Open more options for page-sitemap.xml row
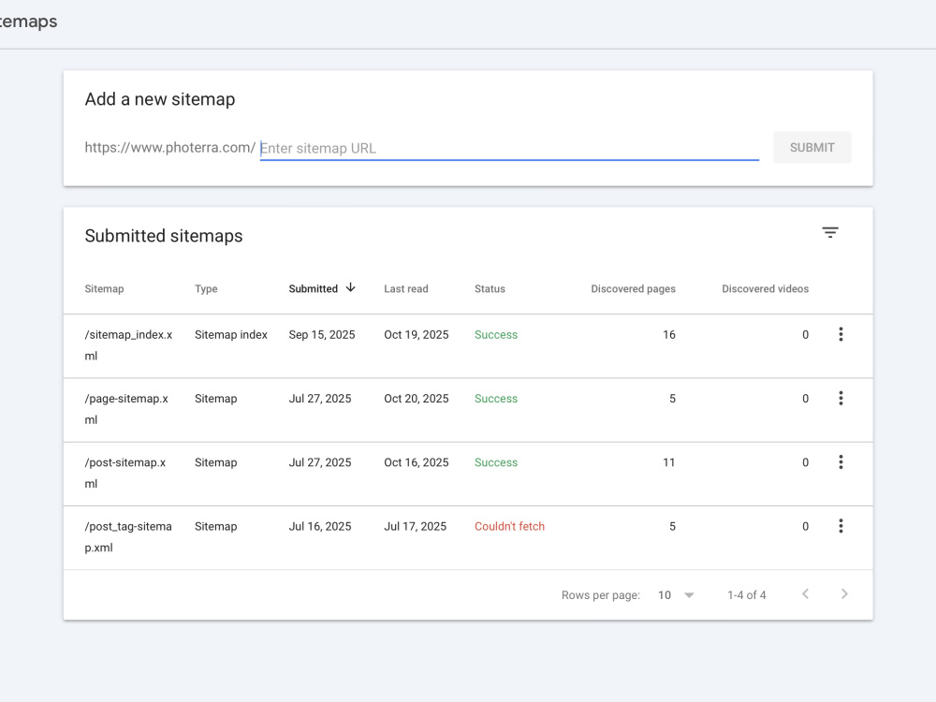936x702 pixels. (x=841, y=398)
